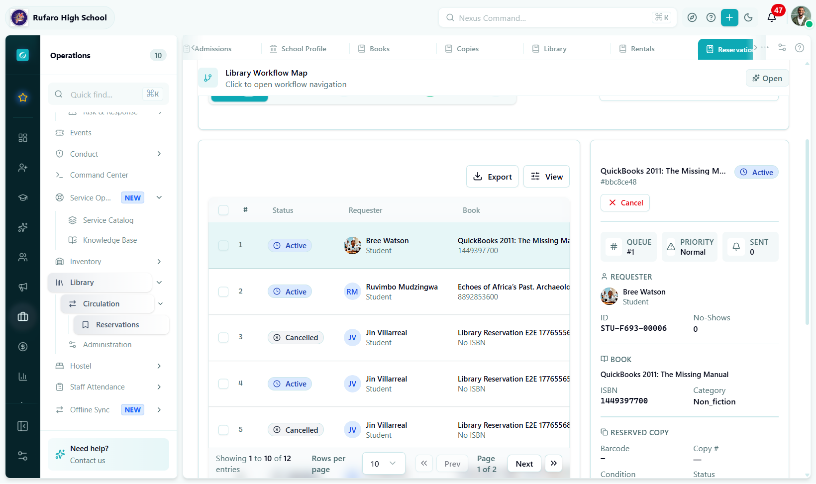
Task: Collapse the Service Ops section chevron
Action: tap(159, 197)
